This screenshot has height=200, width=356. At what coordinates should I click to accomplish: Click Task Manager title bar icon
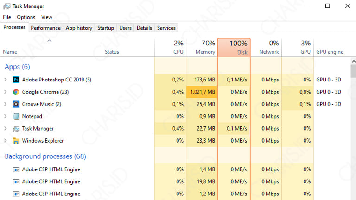(6, 6)
